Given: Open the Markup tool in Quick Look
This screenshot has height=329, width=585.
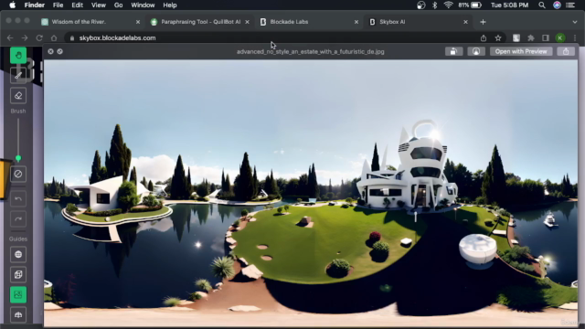Looking at the screenshot, I should coord(476,51).
